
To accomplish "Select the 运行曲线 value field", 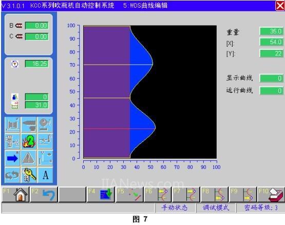I will pos(271,90).
